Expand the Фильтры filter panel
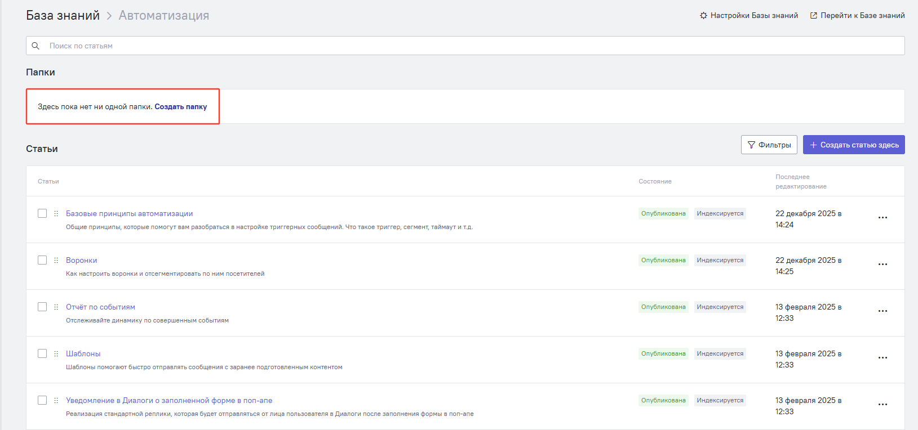 pos(769,145)
